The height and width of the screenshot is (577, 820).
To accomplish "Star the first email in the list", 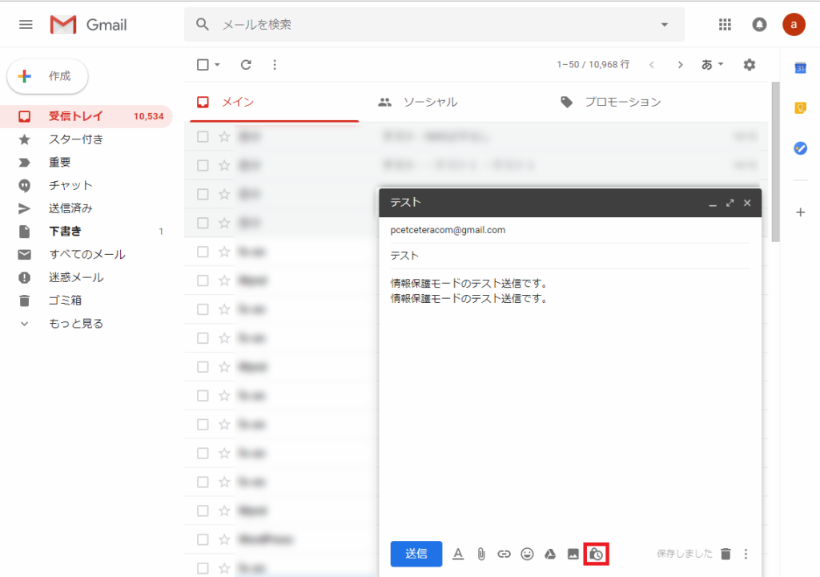I will [224, 137].
